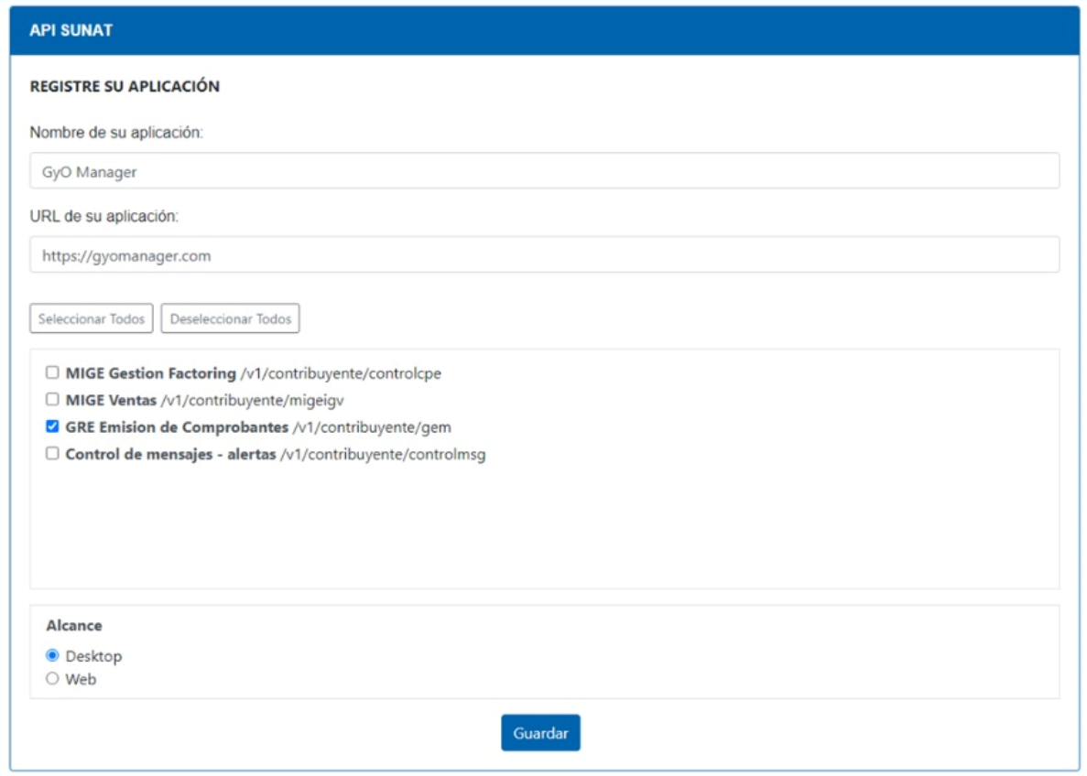Click the /v1/contribuyente/gem path text
The image size is (1087, 776).
click(373, 427)
